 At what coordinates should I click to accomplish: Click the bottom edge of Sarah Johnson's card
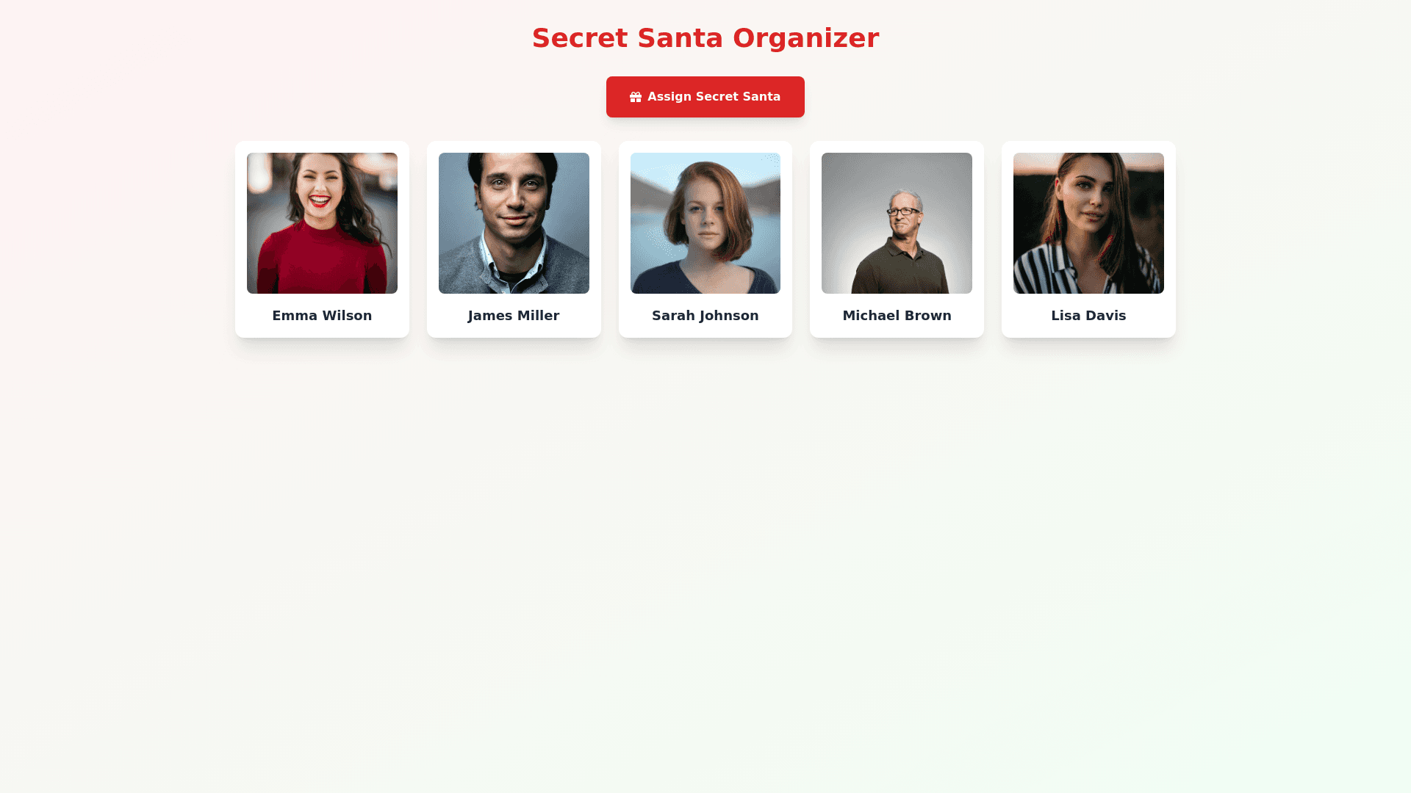(x=705, y=336)
